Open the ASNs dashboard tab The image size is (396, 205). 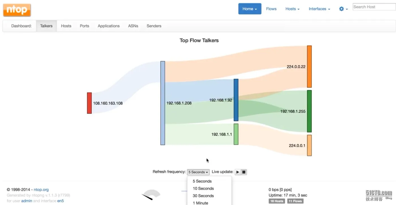click(133, 26)
